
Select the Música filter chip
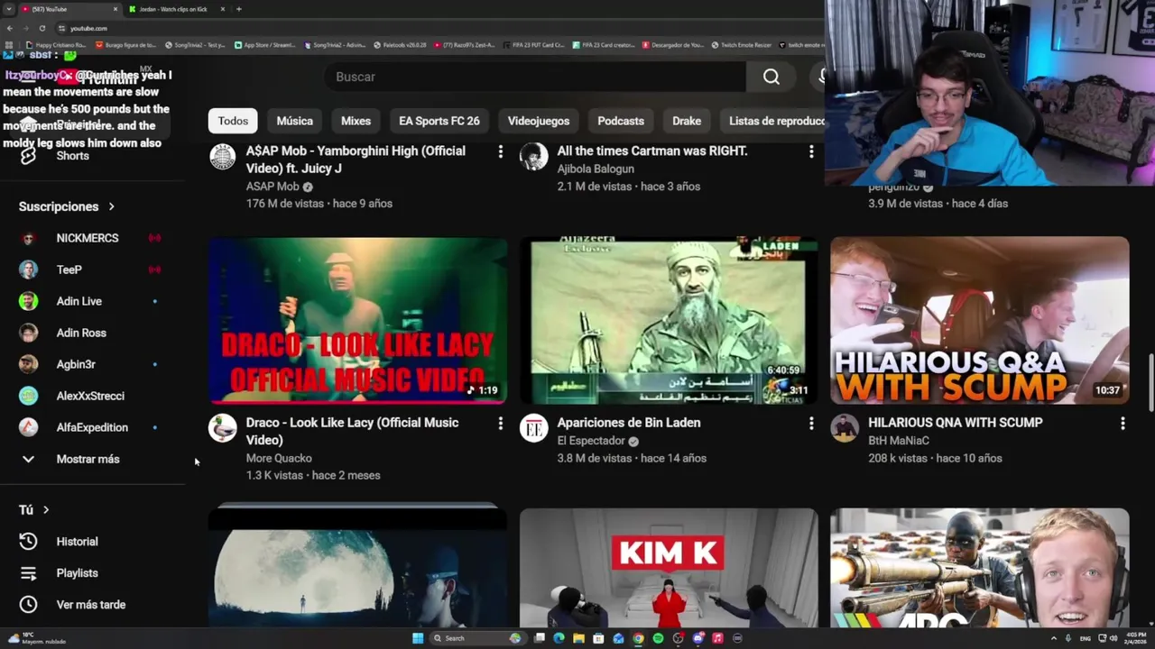click(x=295, y=121)
